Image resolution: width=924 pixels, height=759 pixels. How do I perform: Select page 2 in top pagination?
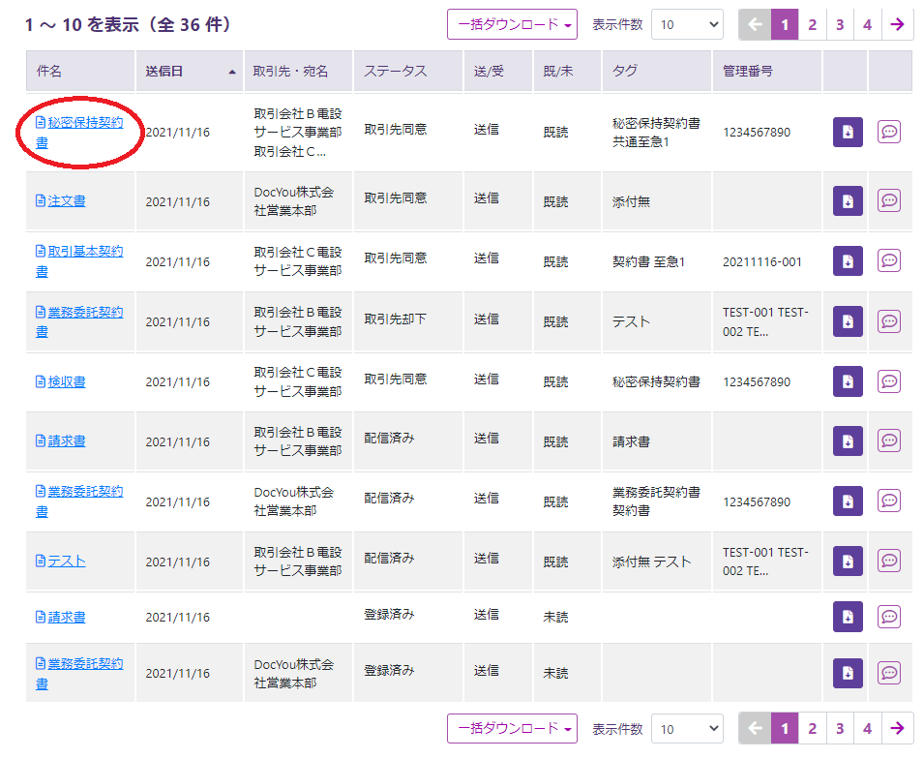tap(812, 25)
